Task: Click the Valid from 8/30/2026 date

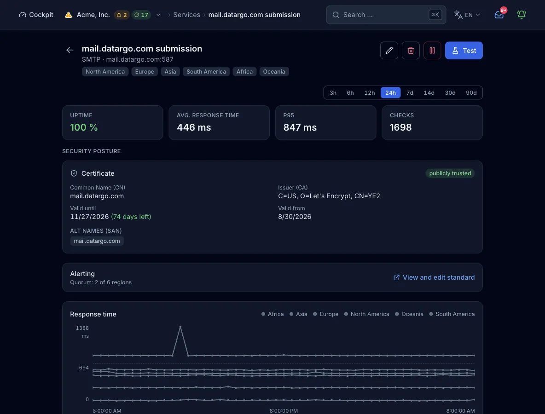Action: 295,217
